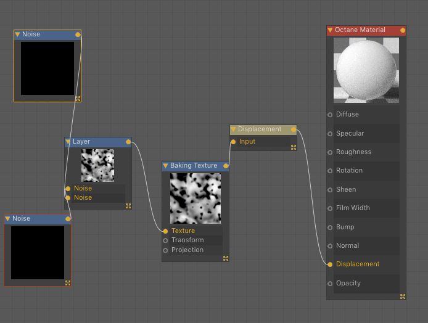The height and width of the screenshot is (323, 428).
Task: Click the bottom Noise node output port
Action: pos(68,219)
